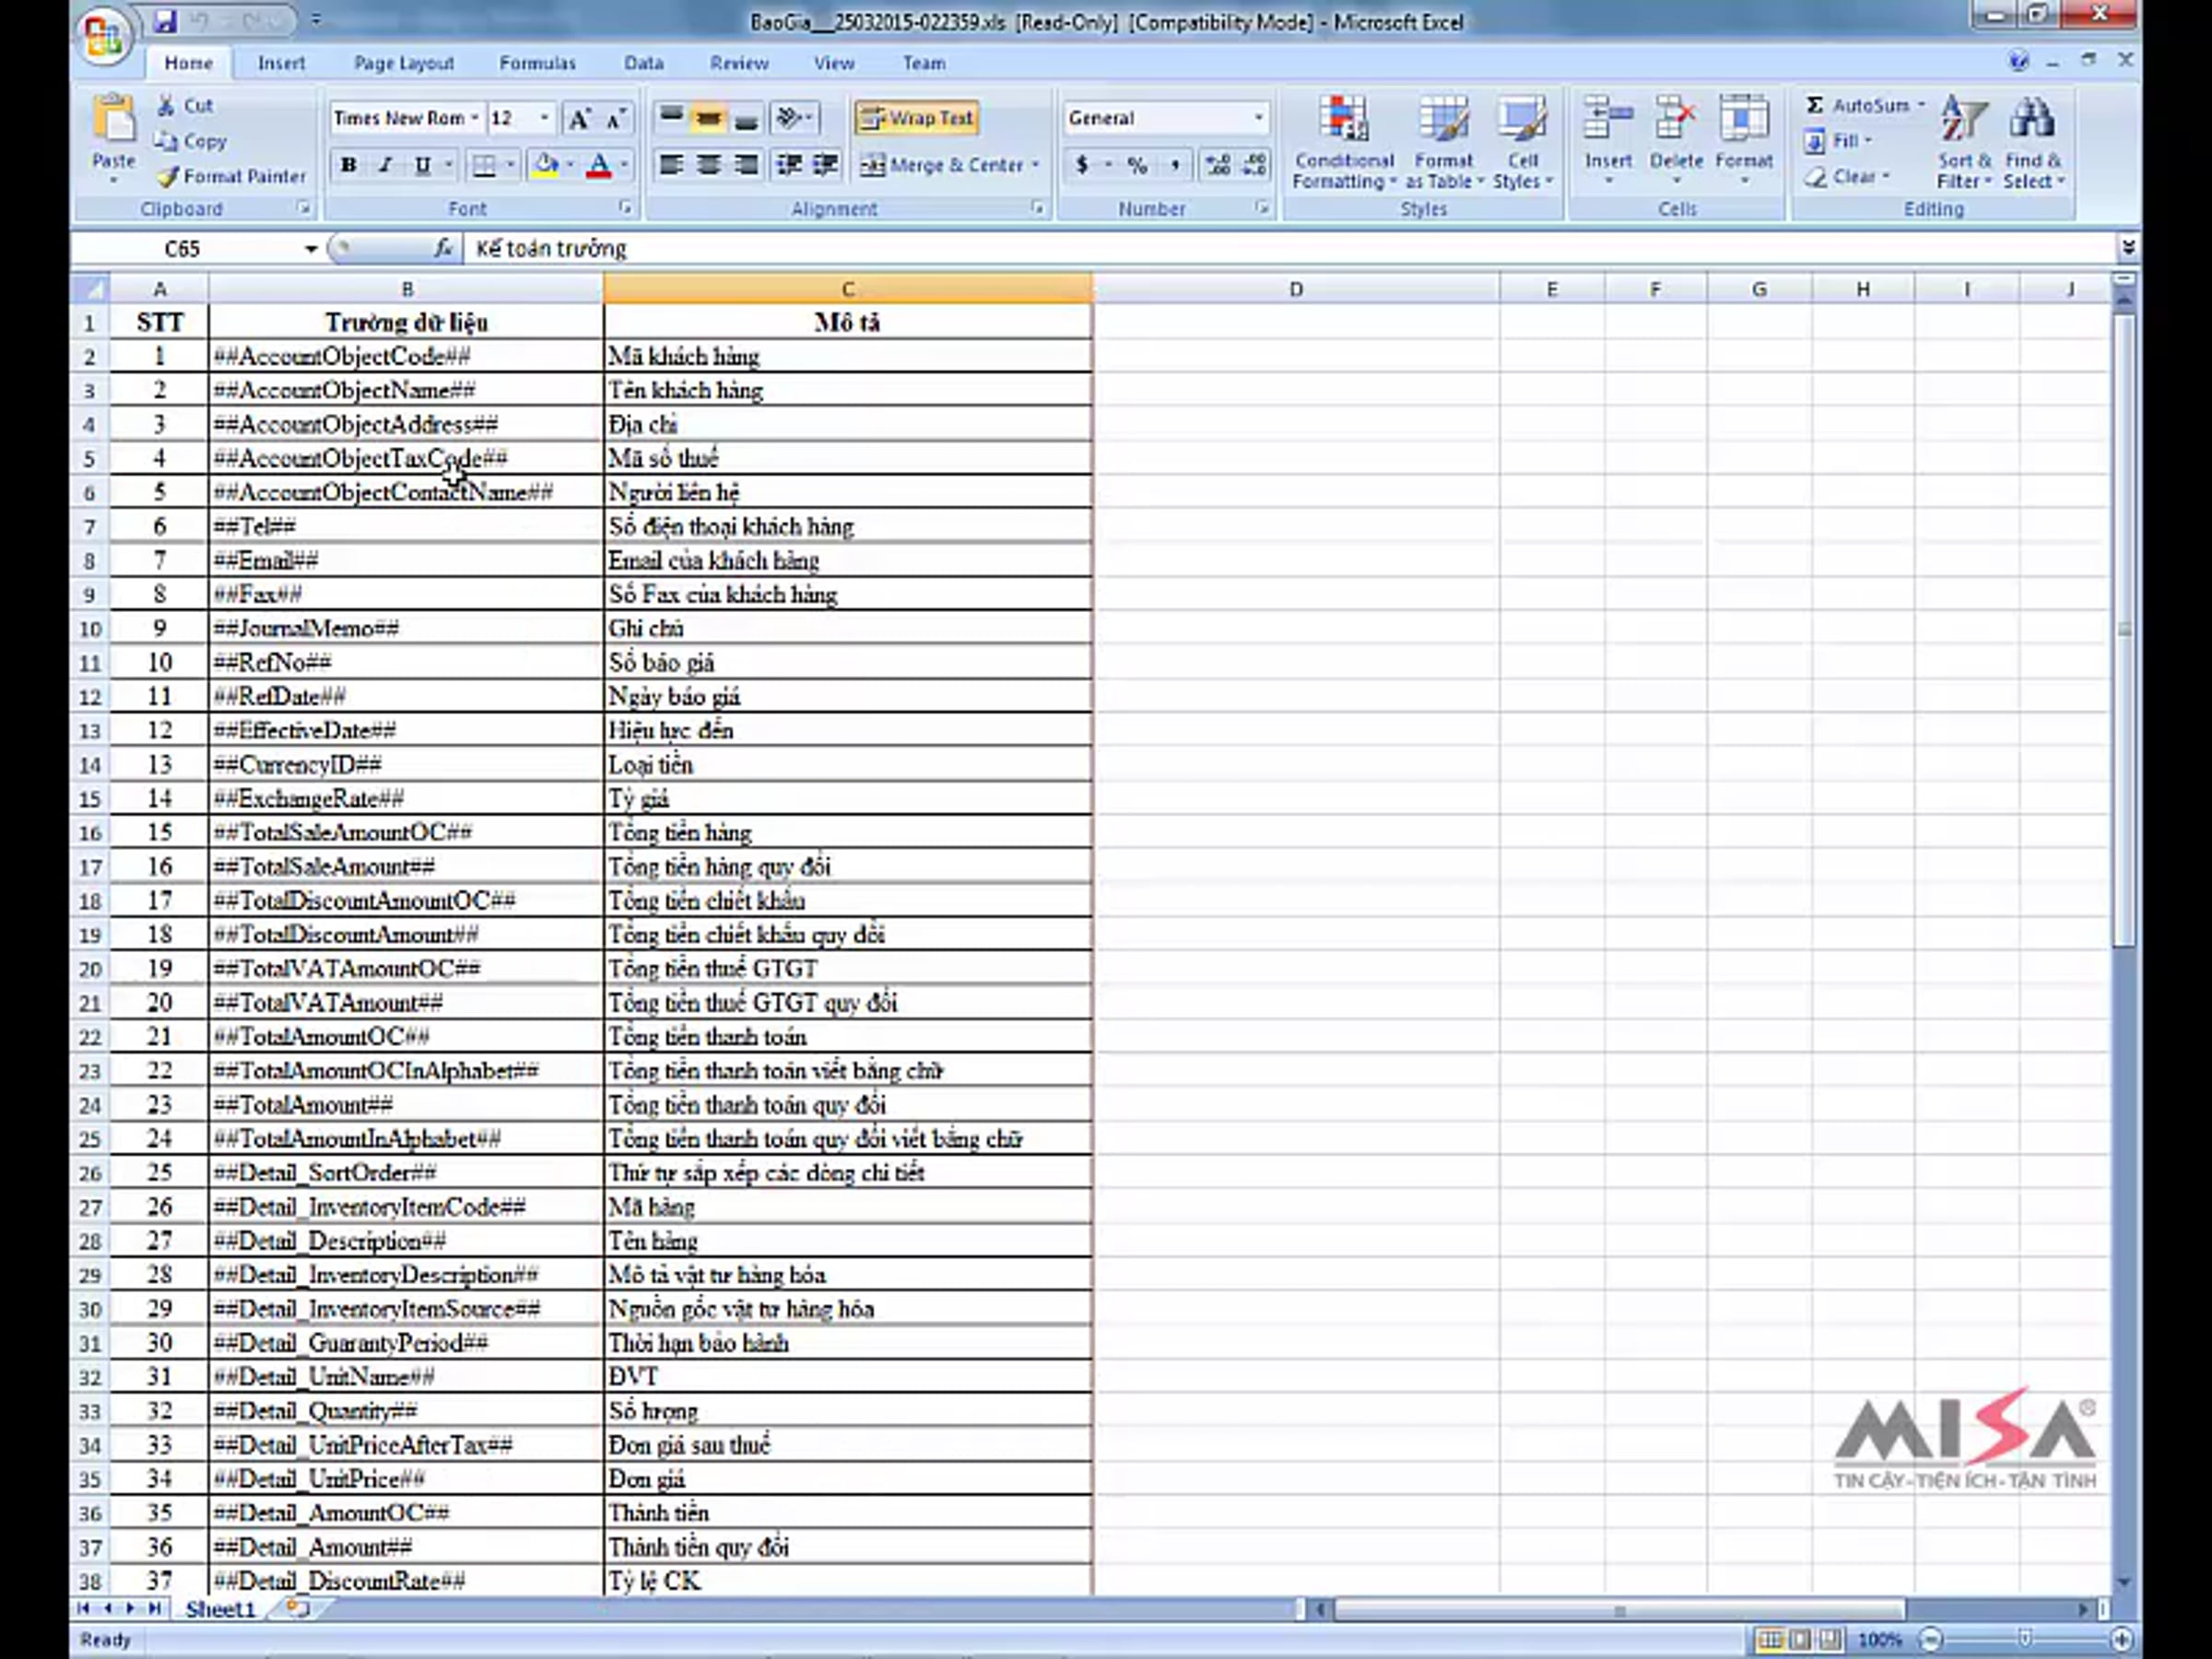This screenshot has height=1659, width=2212.
Task: Switch to the Data tab
Action: 644,63
